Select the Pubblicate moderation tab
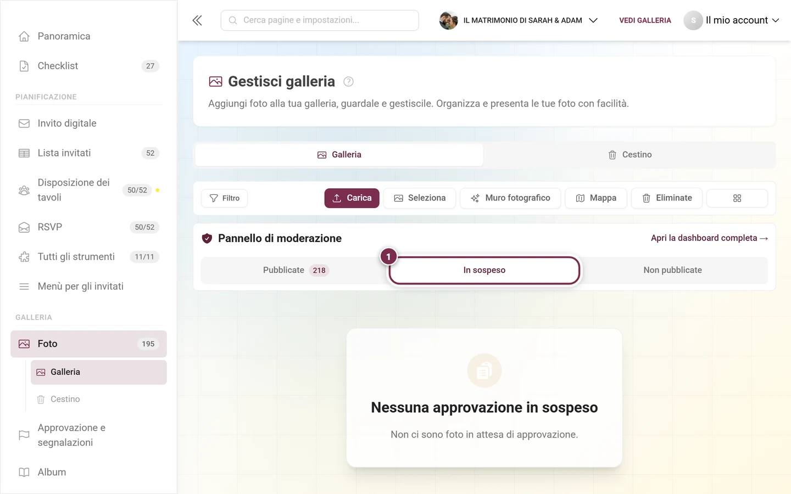791x494 pixels. [x=296, y=270]
